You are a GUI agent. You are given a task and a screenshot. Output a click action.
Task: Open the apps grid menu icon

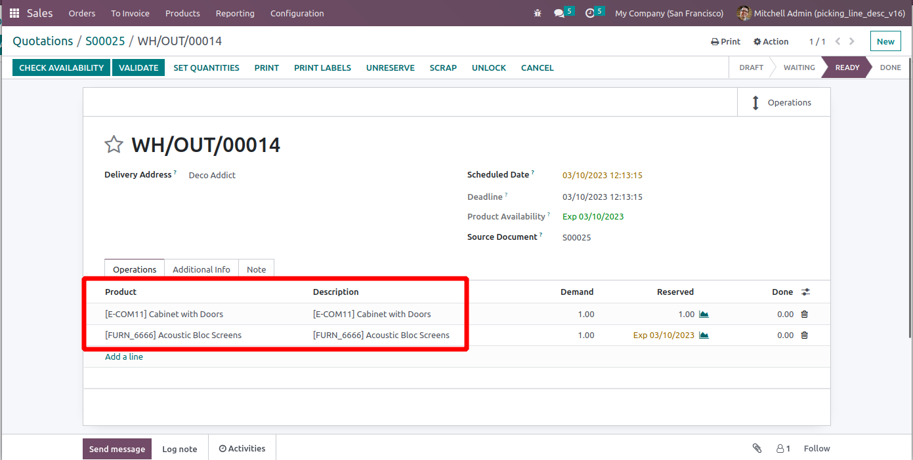pyautogui.click(x=14, y=13)
